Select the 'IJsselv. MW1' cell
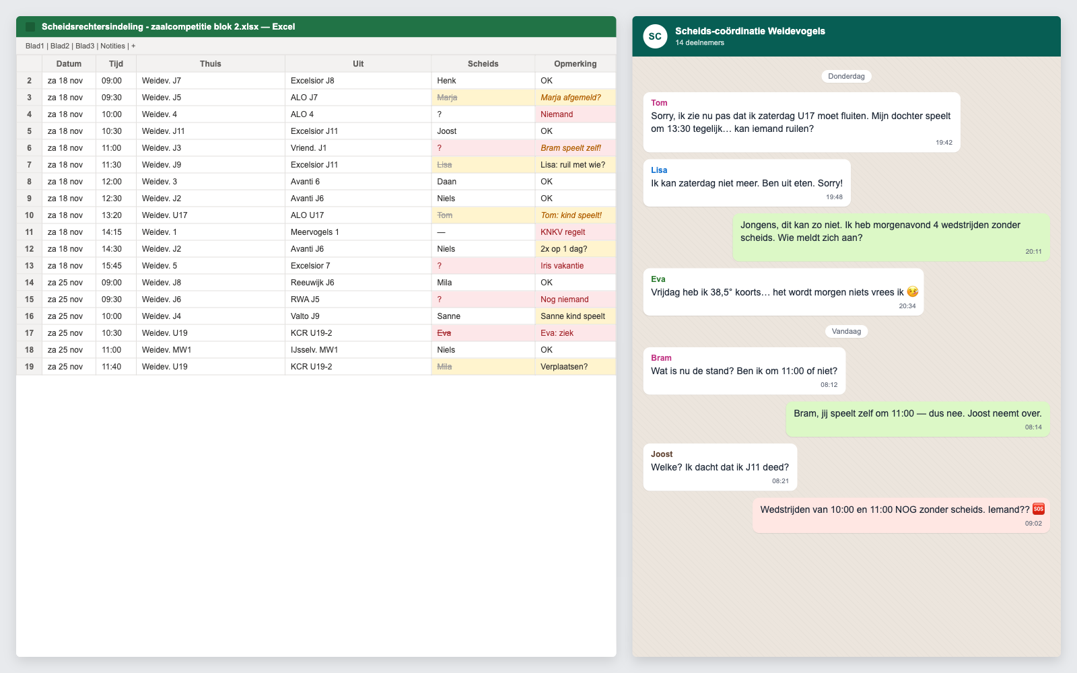The height and width of the screenshot is (673, 1077). (358, 350)
